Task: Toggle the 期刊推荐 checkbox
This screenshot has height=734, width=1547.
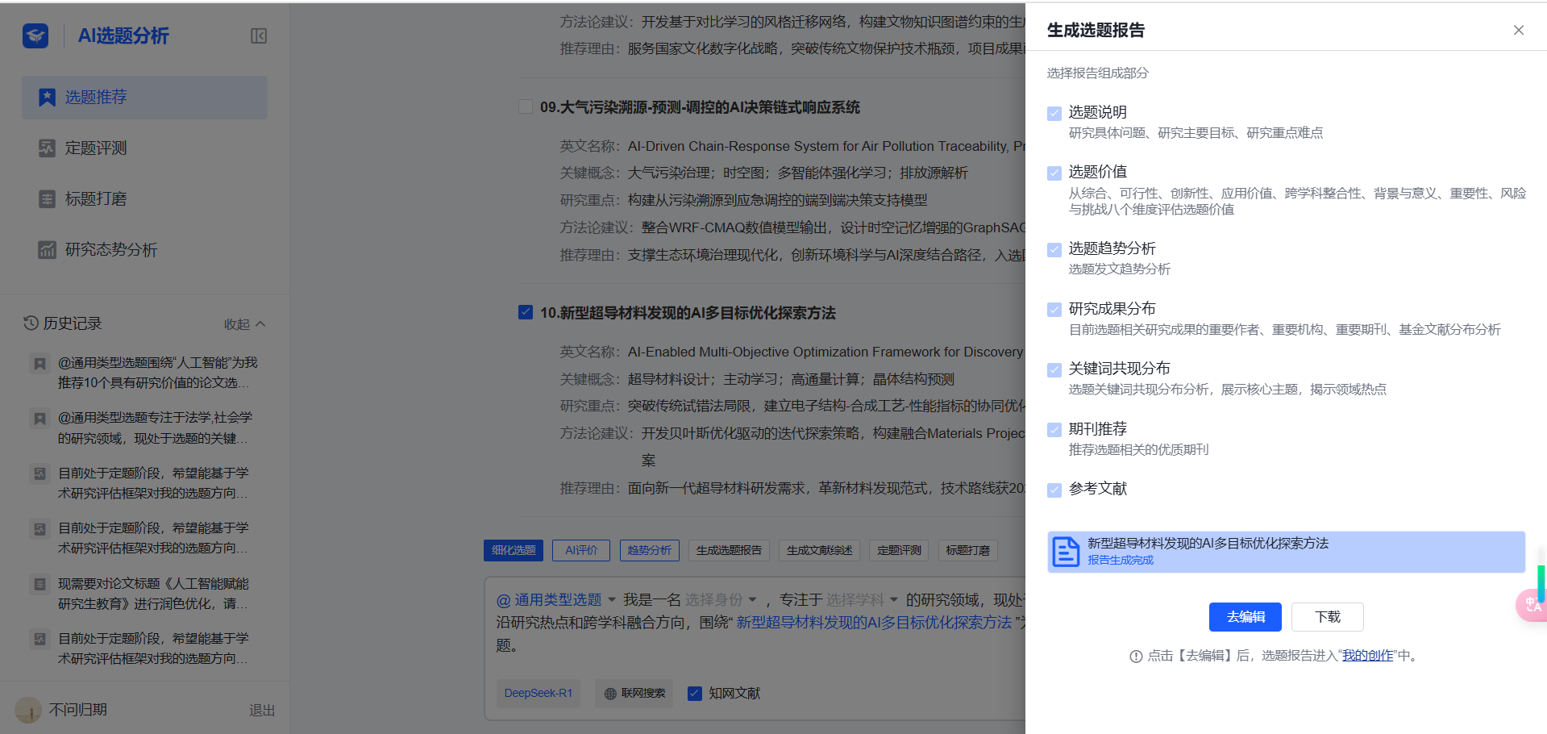Action: point(1054,430)
